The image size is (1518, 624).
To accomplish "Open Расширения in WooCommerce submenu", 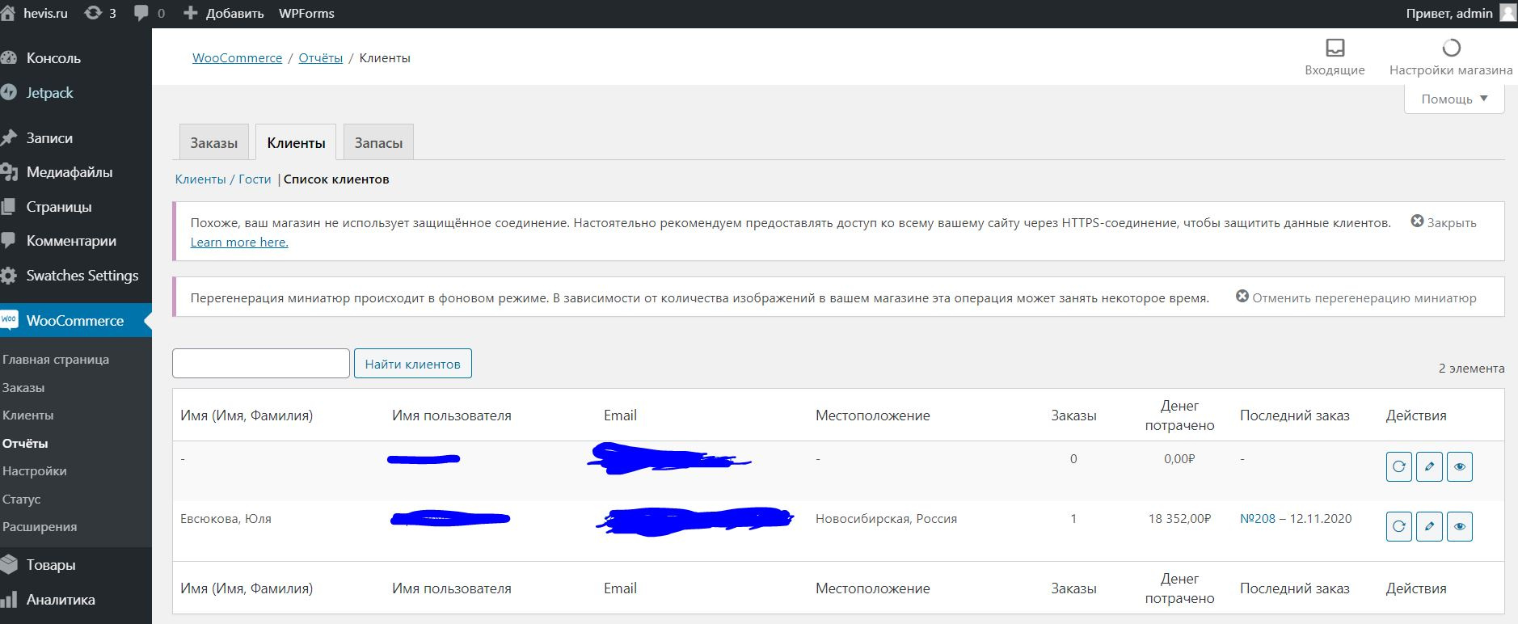I will [40, 527].
